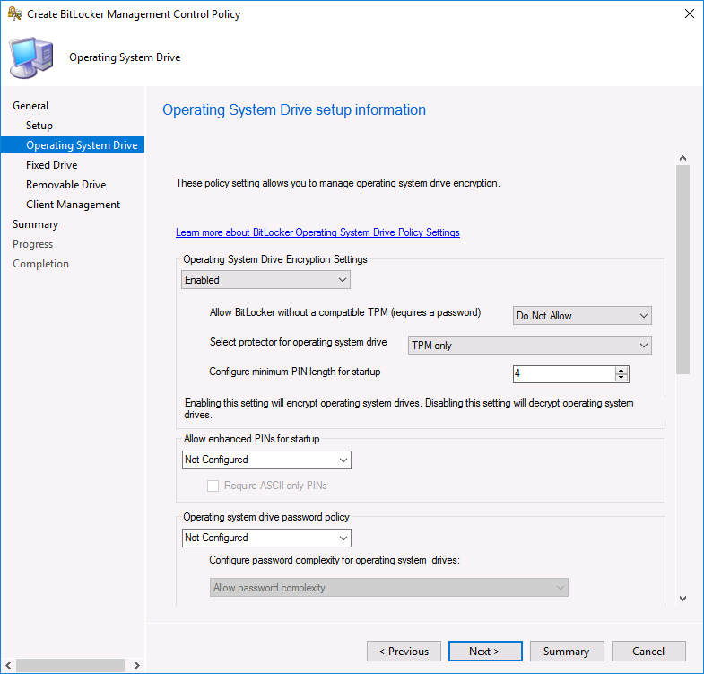Click the sidebar horizontal scroll left arrow
The height and width of the screenshot is (674, 704).
(8, 665)
